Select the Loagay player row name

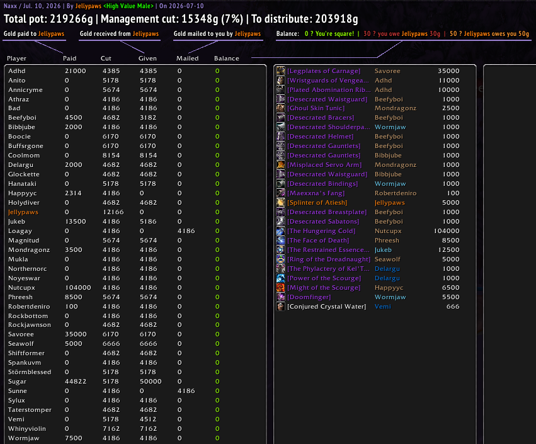click(x=20, y=231)
